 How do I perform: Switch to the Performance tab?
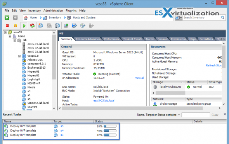click(x=112, y=39)
